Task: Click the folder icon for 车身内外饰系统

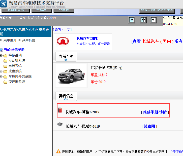Action: click(x=5, y=77)
